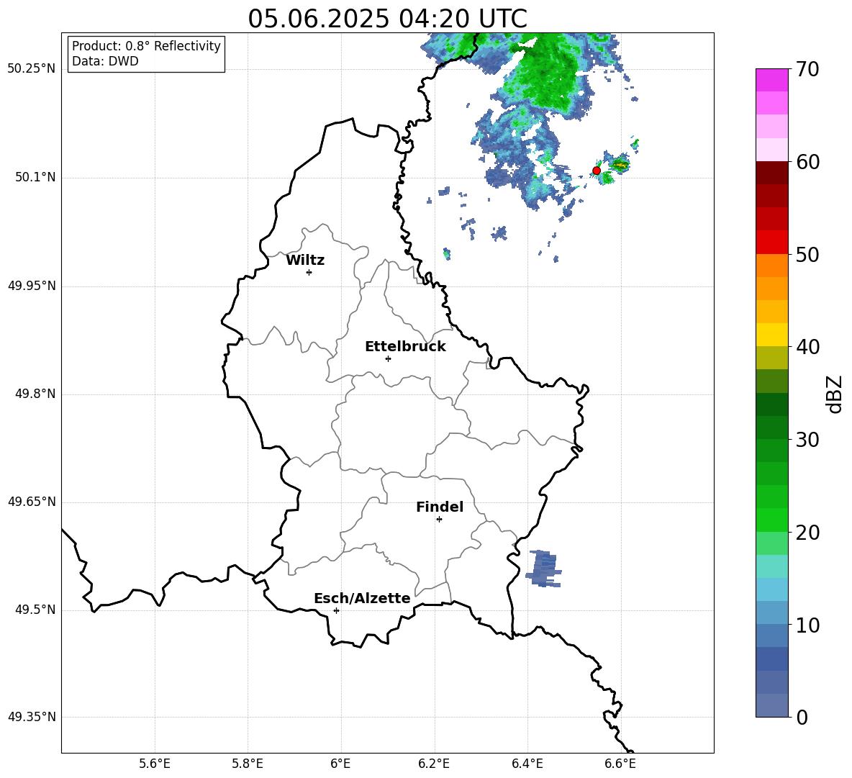The width and height of the screenshot is (852, 778).
Task: Click the colorbar tick label 10
Action: (807, 624)
